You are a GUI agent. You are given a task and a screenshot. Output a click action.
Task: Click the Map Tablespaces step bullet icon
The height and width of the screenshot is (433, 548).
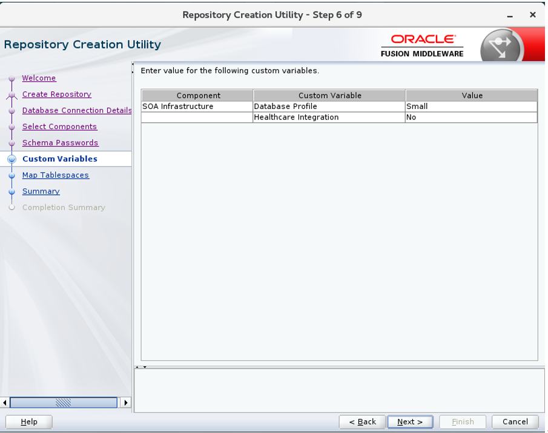tap(12, 176)
